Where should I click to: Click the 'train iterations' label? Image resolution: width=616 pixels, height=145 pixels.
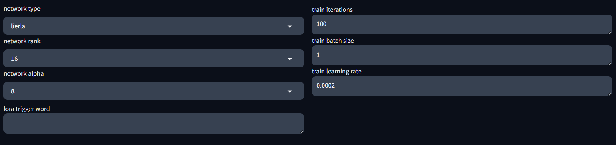[x=332, y=10]
